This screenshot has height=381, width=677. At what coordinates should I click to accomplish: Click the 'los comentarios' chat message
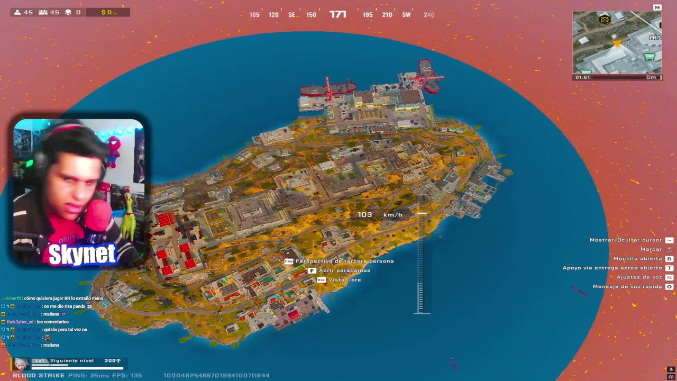pyautogui.click(x=52, y=322)
